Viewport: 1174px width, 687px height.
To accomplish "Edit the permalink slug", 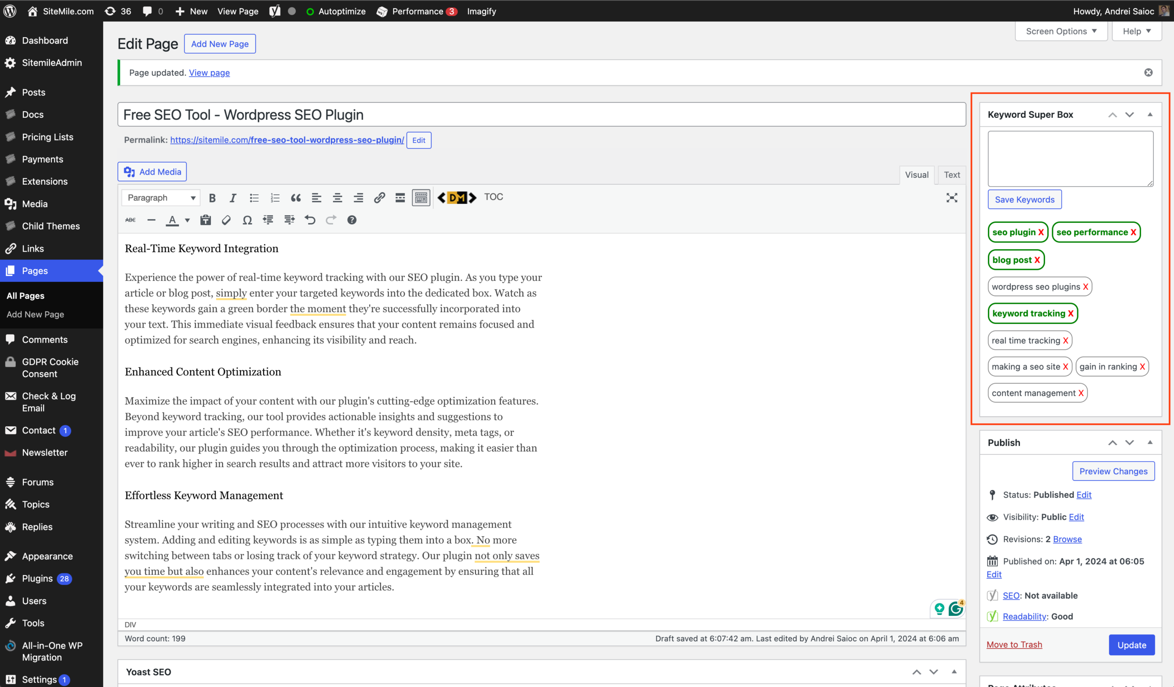I will 419,140.
